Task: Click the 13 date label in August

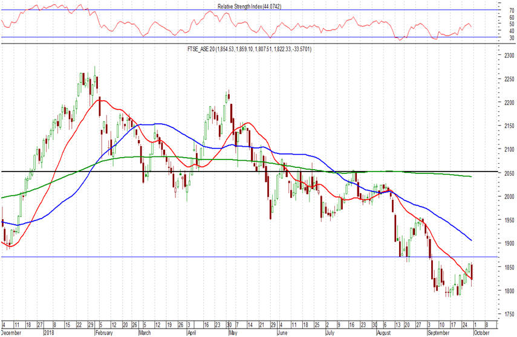Action: [398, 325]
